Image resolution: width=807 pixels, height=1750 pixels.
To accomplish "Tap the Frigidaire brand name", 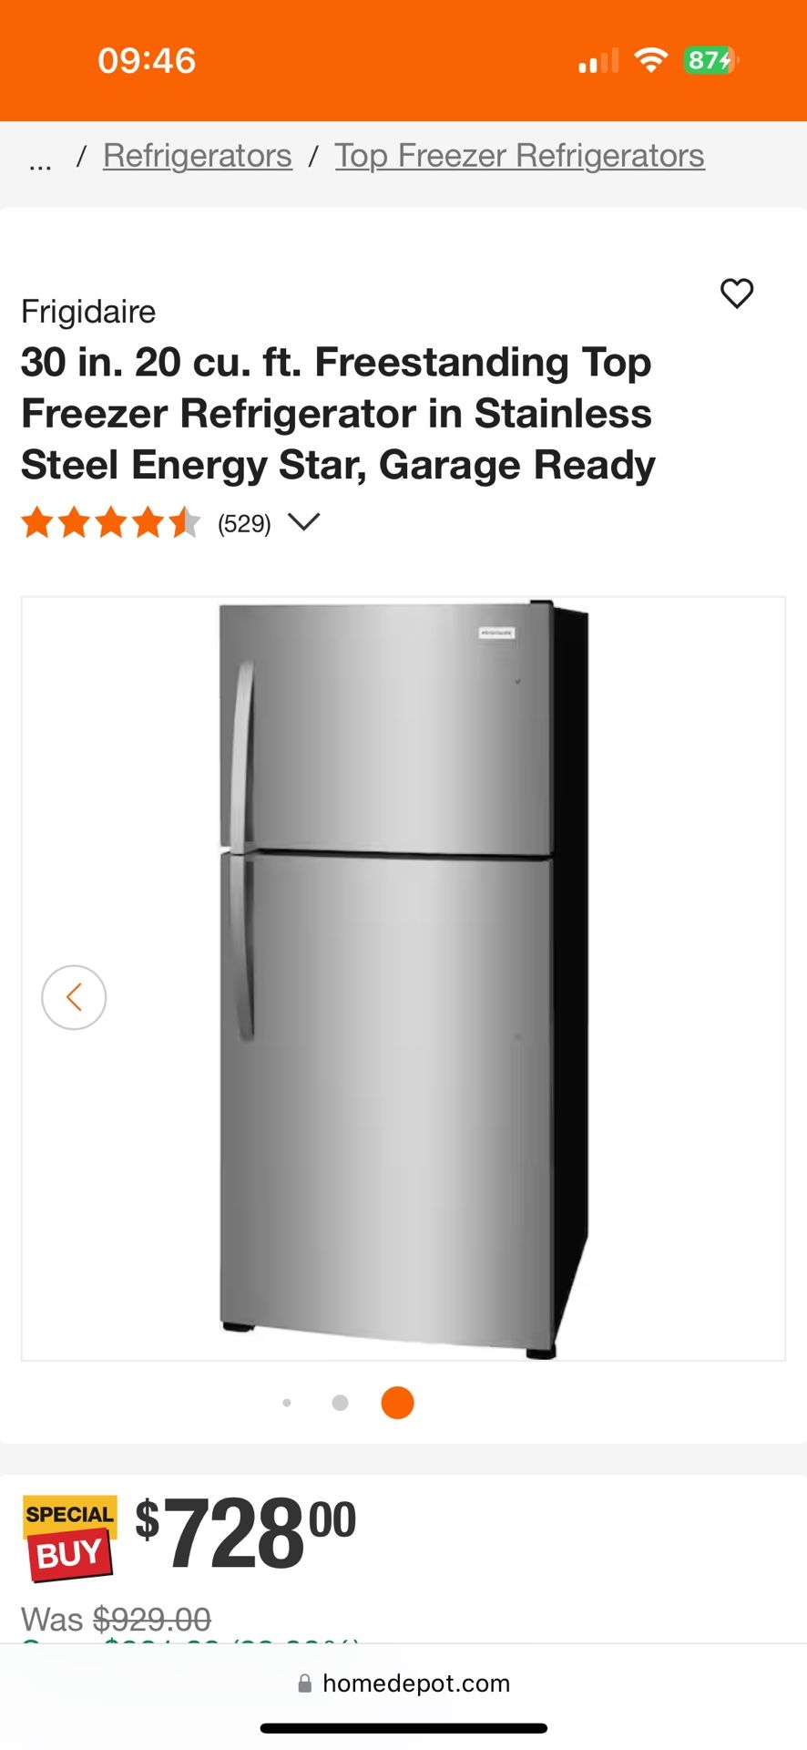I will pyautogui.click(x=88, y=312).
